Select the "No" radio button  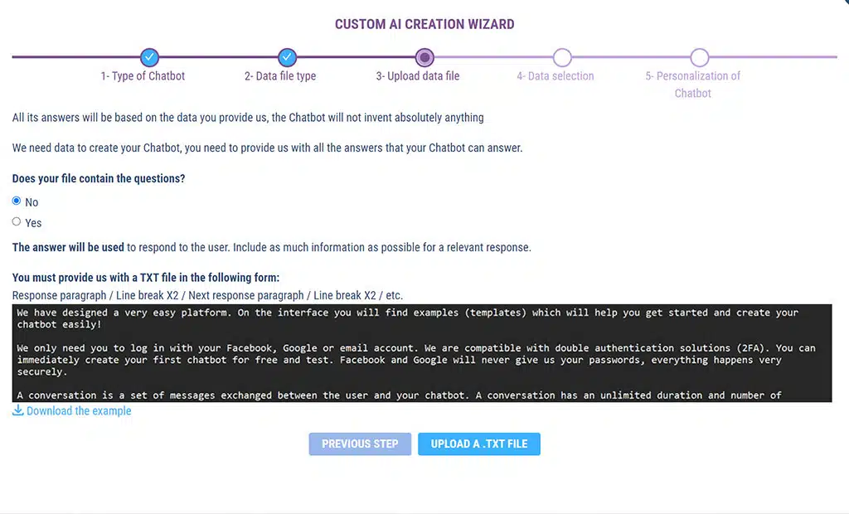coord(17,201)
